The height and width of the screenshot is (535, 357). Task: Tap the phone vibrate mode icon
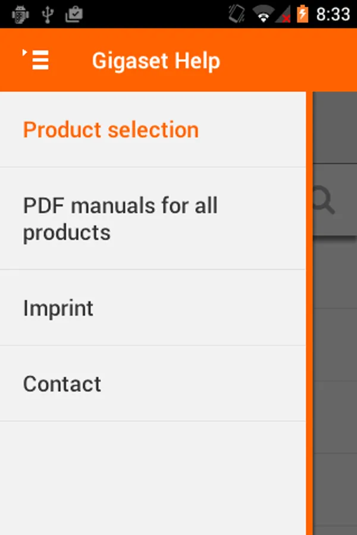(x=237, y=14)
